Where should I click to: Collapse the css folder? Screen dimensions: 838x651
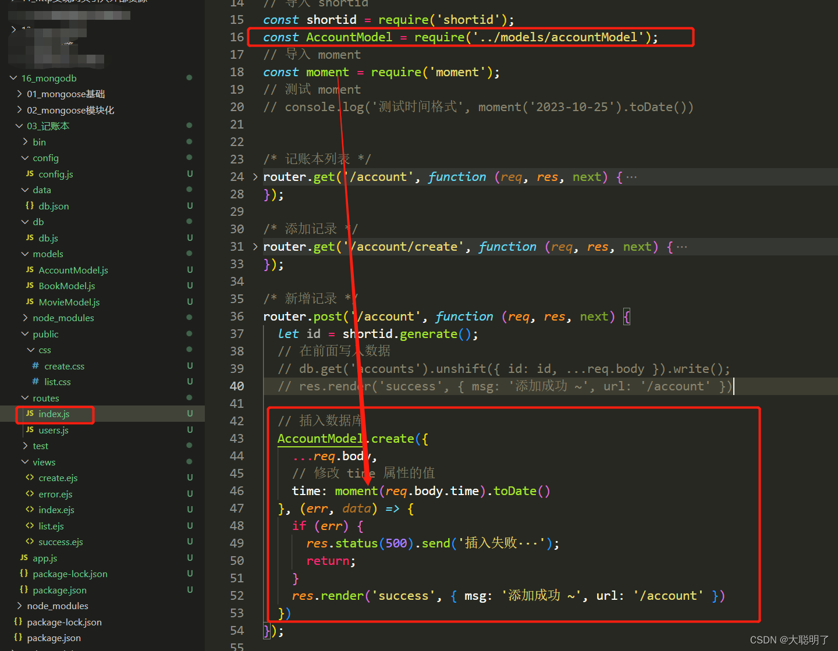(x=31, y=350)
